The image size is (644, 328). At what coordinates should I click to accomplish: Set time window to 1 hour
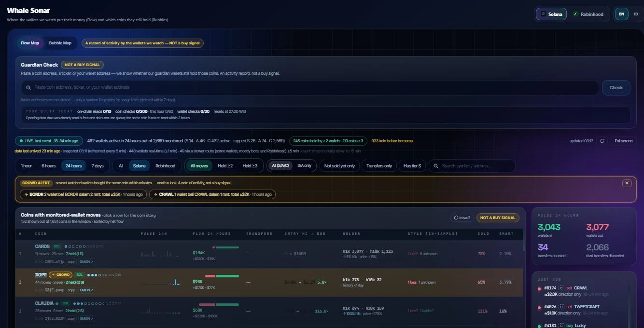click(26, 166)
